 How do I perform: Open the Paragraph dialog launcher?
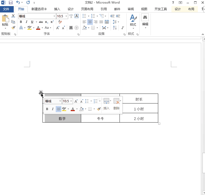tap(124, 34)
